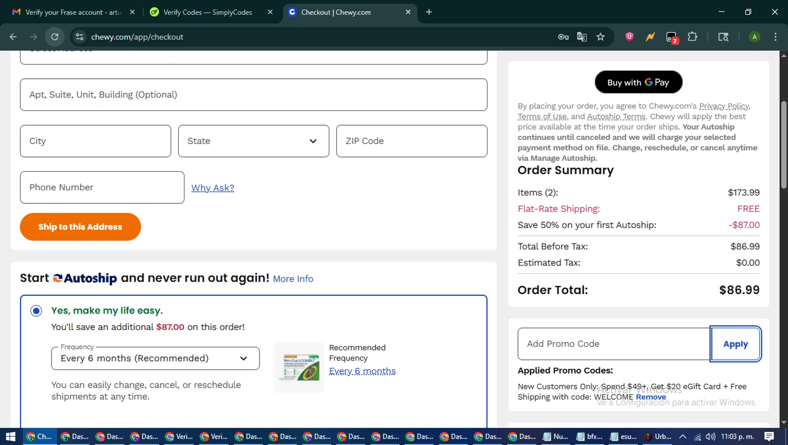Click the product thumbnail in Autoship section

click(x=299, y=367)
